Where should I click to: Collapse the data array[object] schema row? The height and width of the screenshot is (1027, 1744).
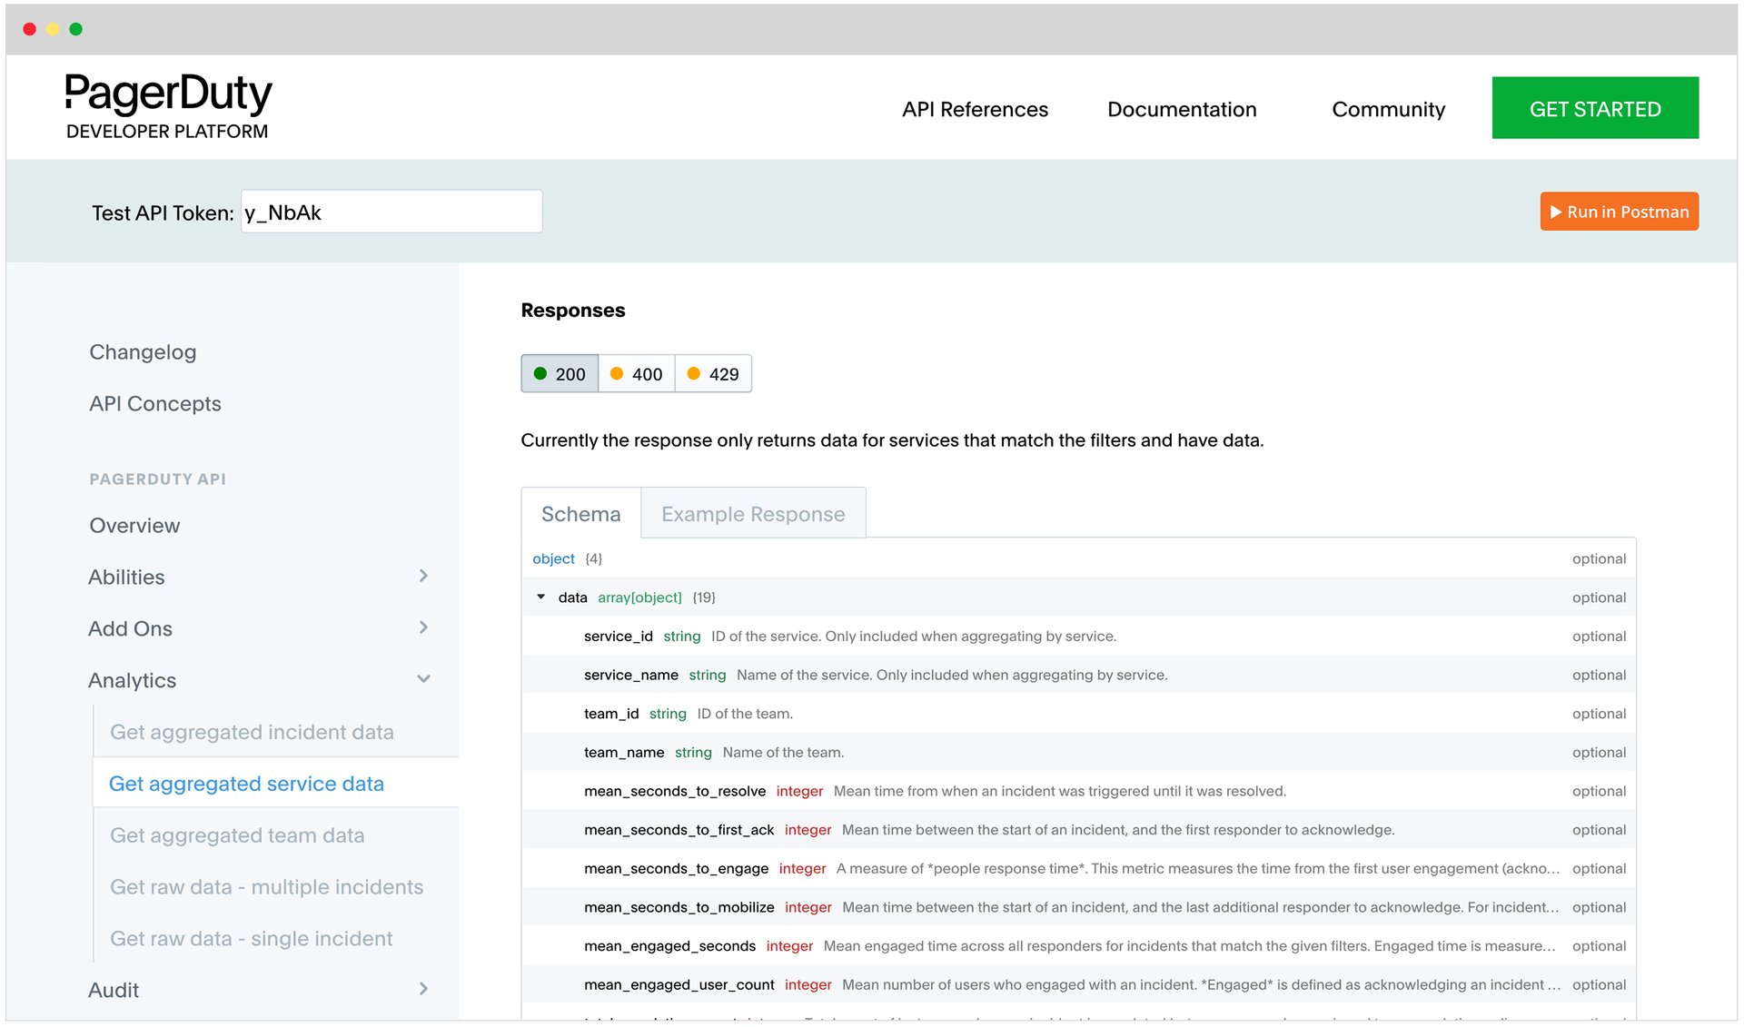click(541, 597)
